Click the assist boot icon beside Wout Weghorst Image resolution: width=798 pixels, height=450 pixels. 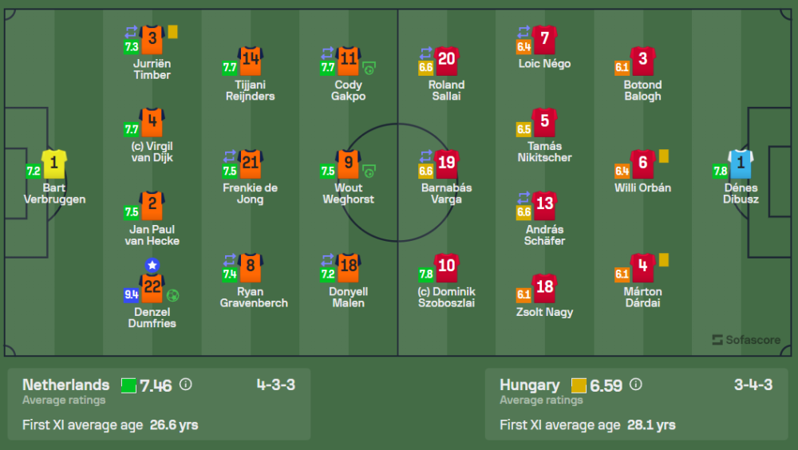[369, 171]
